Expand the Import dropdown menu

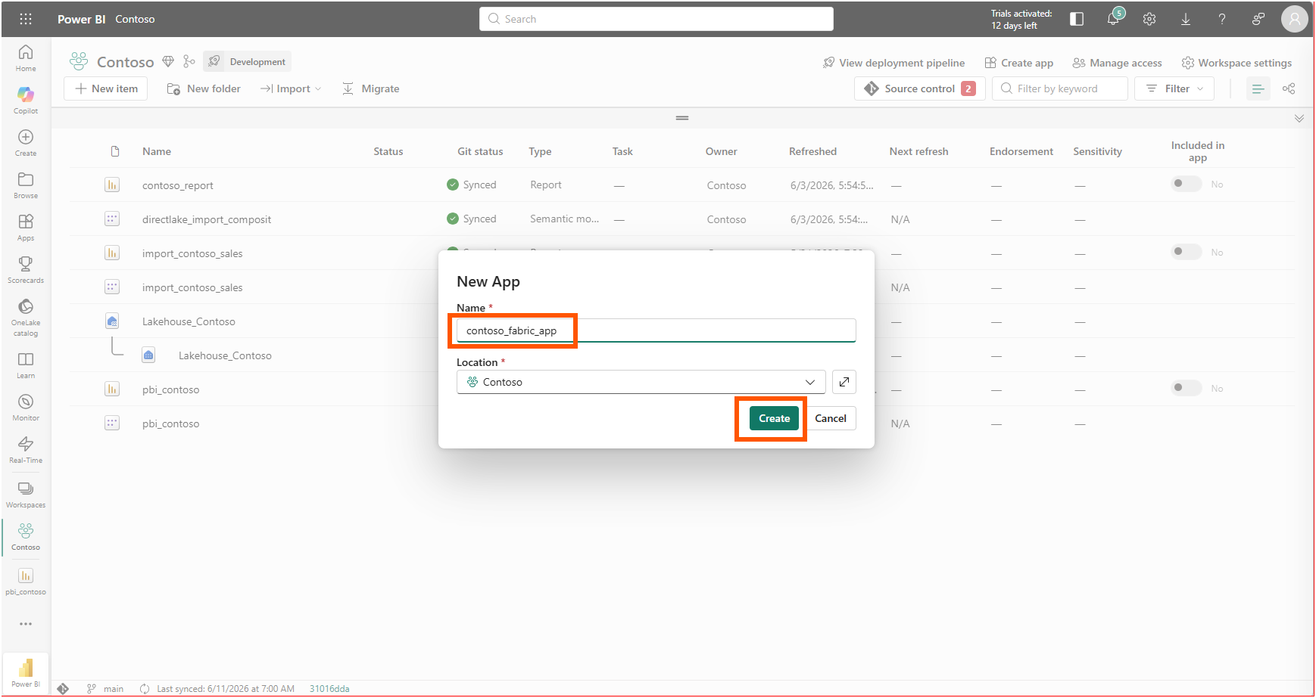point(291,88)
